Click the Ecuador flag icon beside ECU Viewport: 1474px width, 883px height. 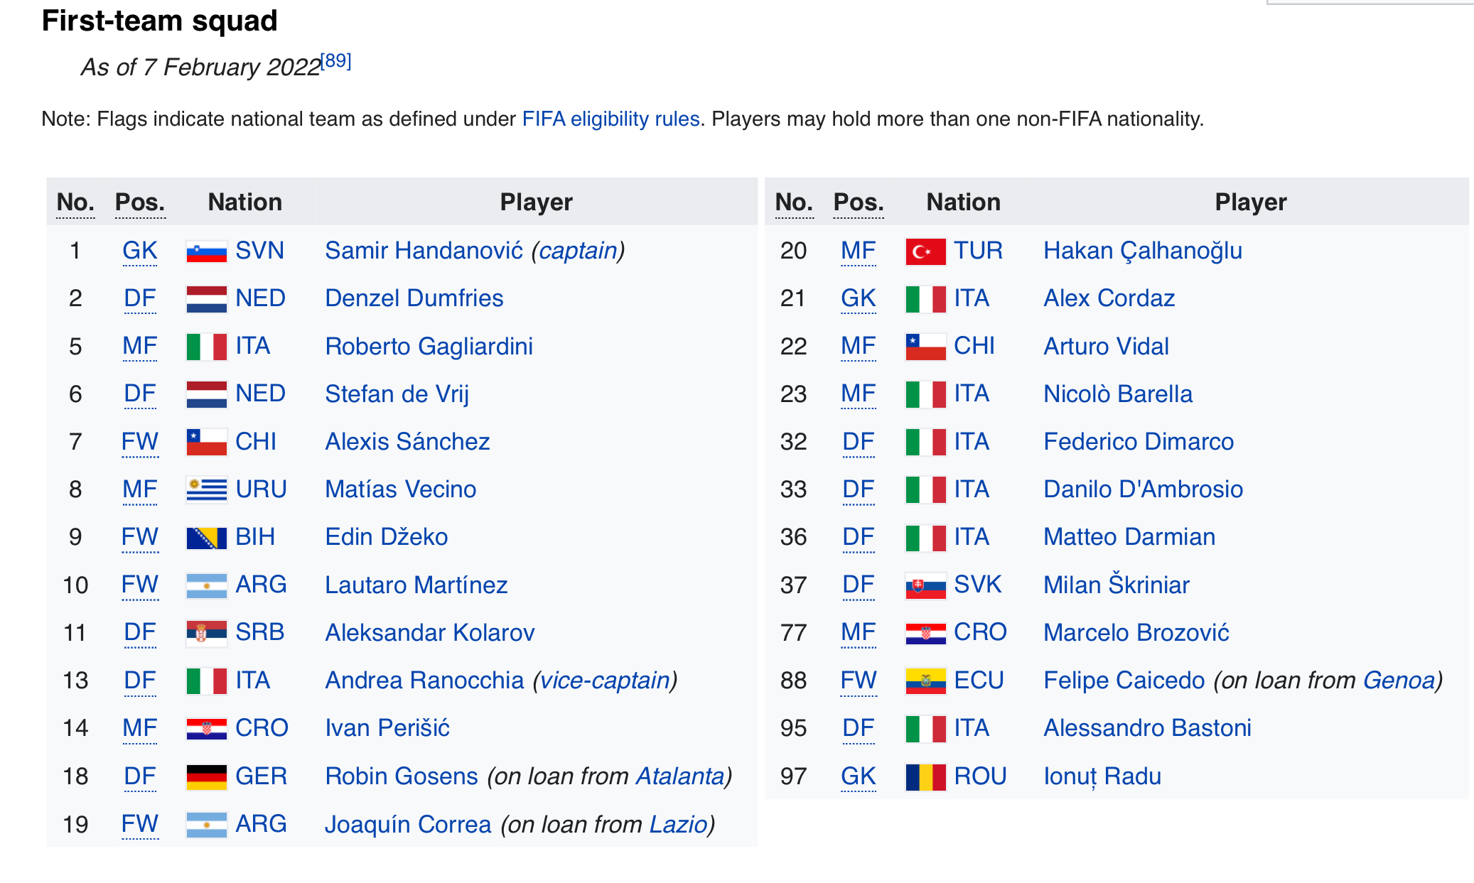[x=925, y=681]
